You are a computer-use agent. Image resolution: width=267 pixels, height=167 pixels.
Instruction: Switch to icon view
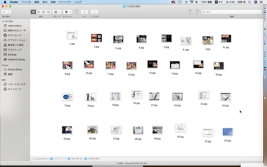(x=33, y=12)
